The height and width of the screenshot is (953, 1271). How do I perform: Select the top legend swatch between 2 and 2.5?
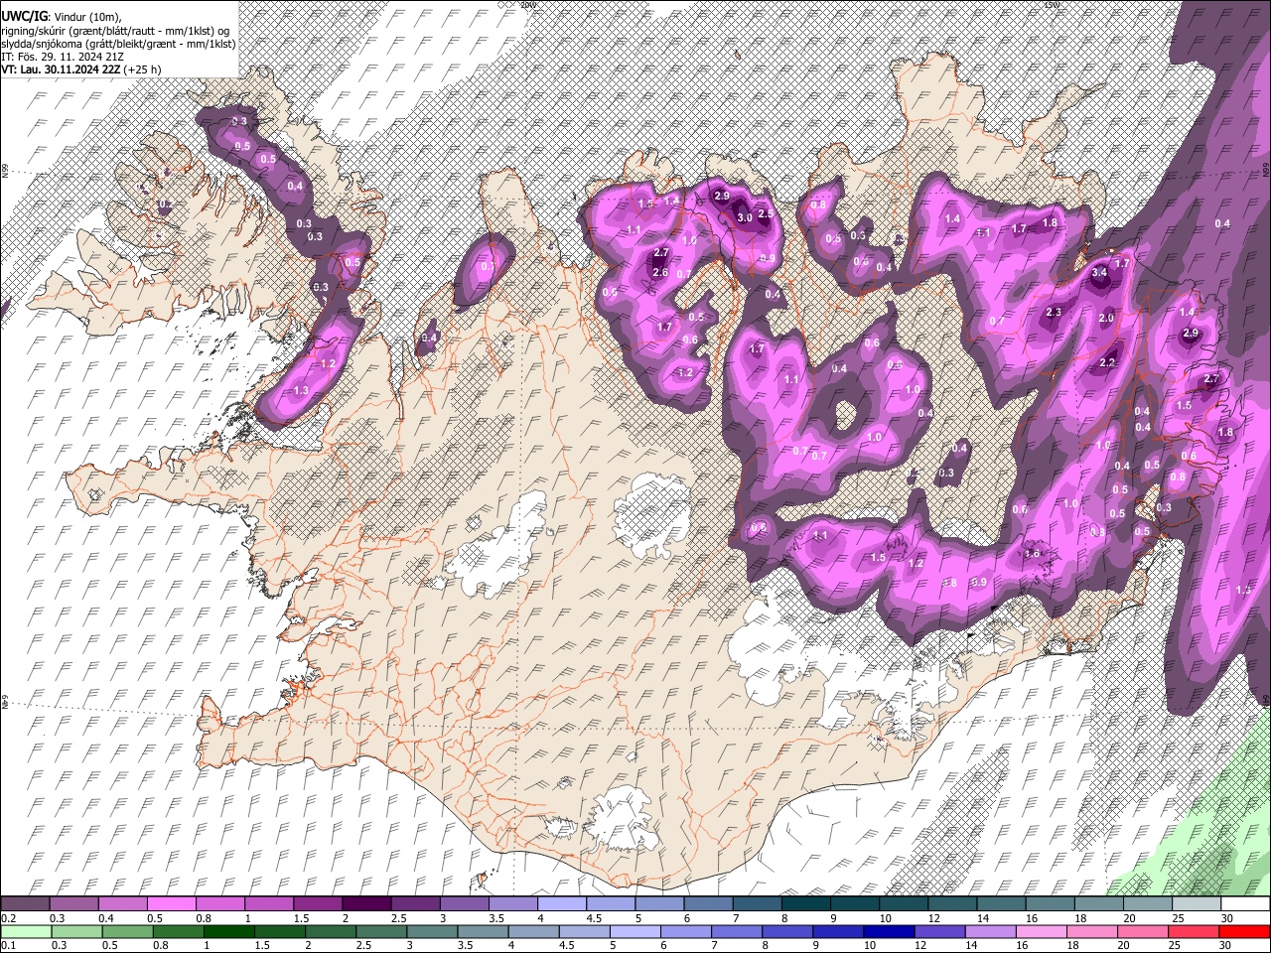pos(366,904)
